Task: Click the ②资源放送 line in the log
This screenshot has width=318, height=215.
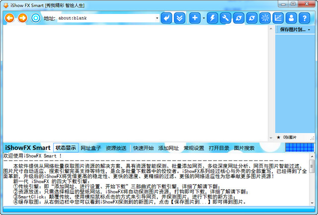Action: [131, 192]
